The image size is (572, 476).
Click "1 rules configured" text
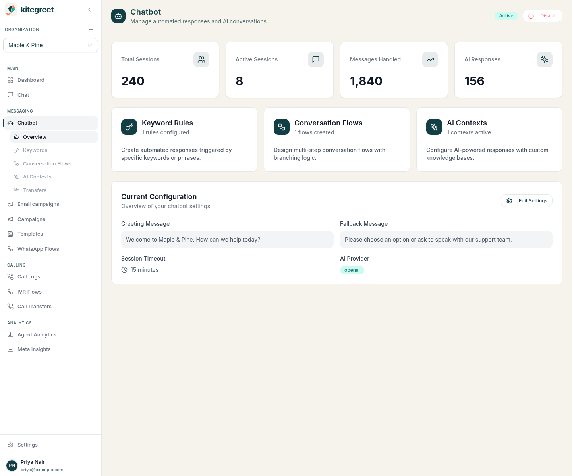[165, 132]
